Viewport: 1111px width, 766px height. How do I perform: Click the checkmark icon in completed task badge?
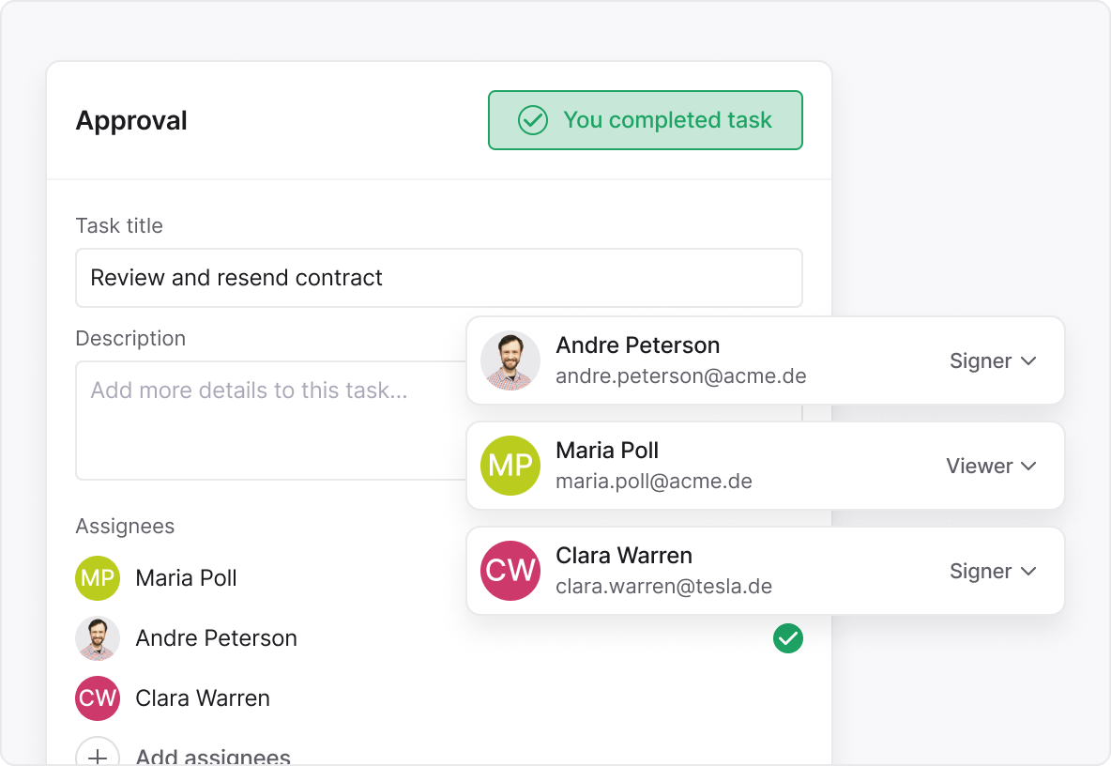click(533, 120)
